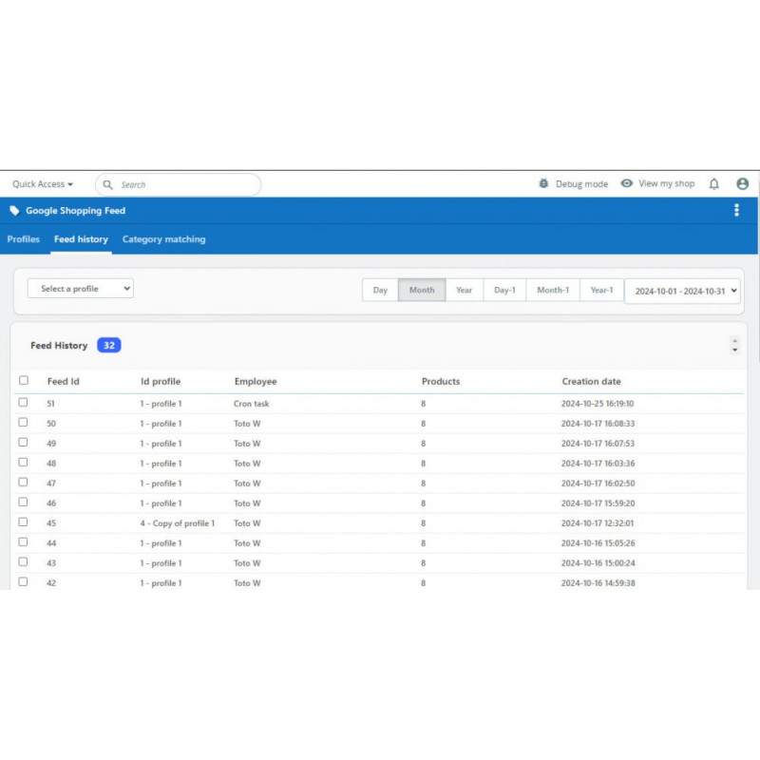Click the search magnifier icon
Viewport: 760px width, 760px height.
pyautogui.click(x=107, y=184)
